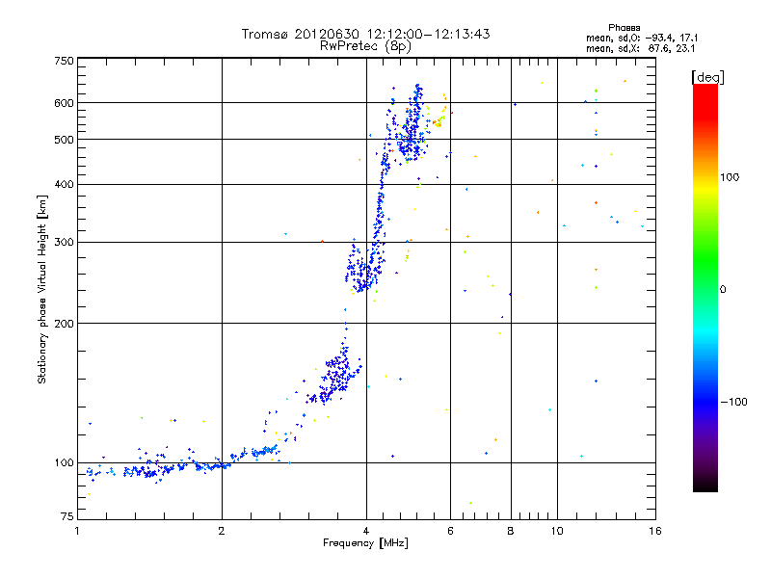Click the '300' y-axis tick label
This screenshot has width=771, height=578.
click(64, 243)
